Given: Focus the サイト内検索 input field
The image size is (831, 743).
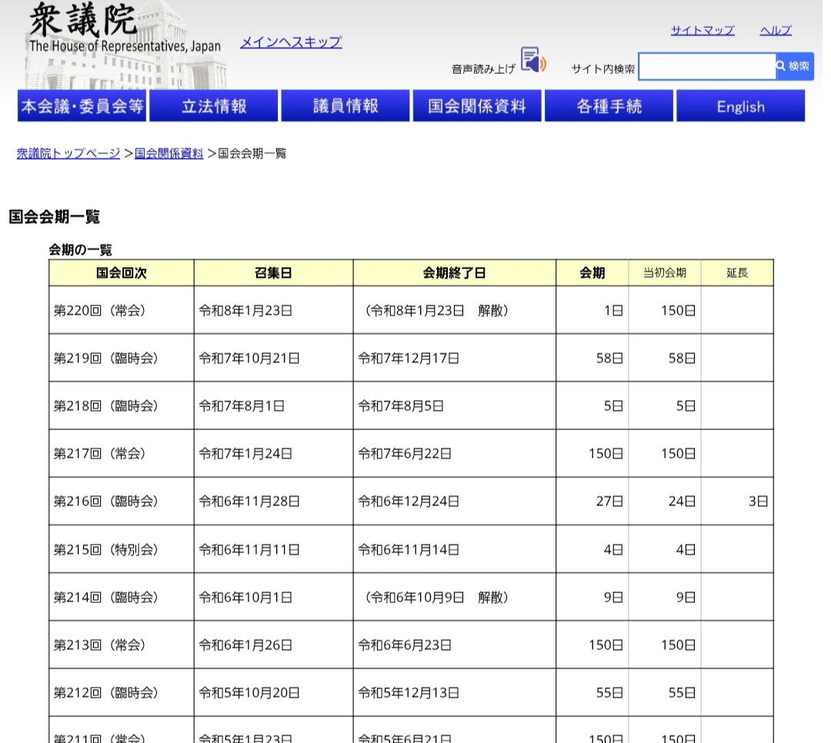Looking at the screenshot, I should click(x=706, y=67).
